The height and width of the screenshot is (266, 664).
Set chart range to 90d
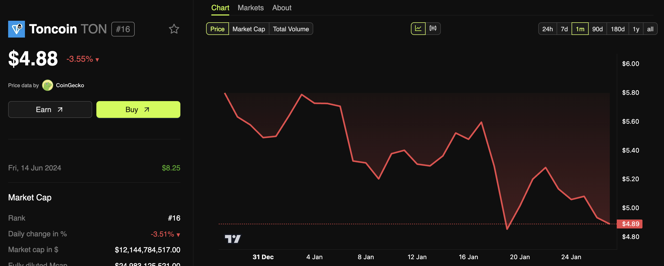tap(597, 29)
